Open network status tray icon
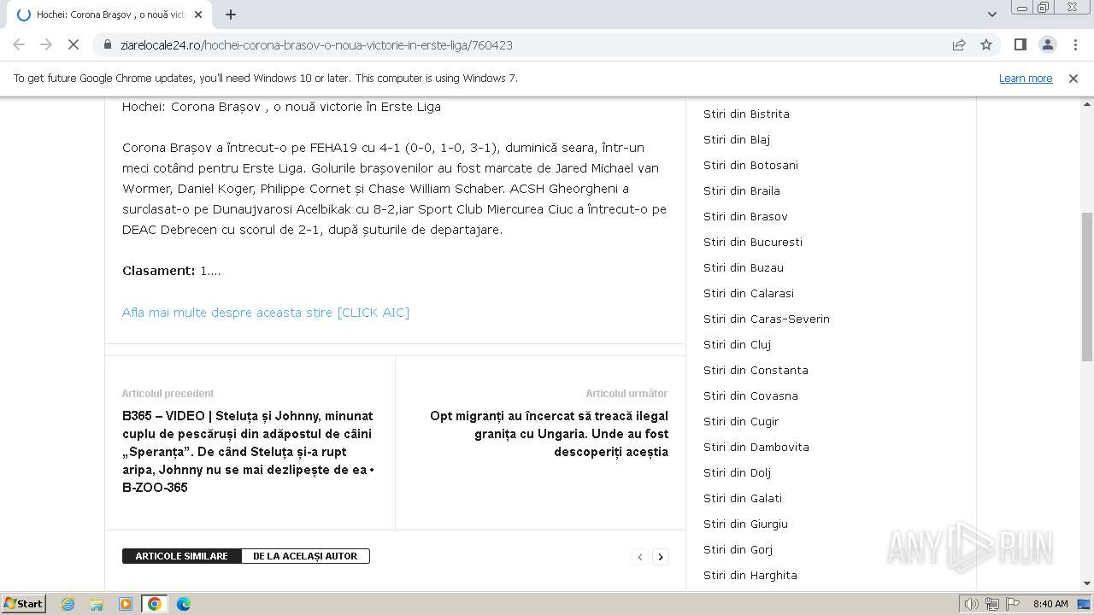This screenshot has width=1094, height=615. click(992, 604)
